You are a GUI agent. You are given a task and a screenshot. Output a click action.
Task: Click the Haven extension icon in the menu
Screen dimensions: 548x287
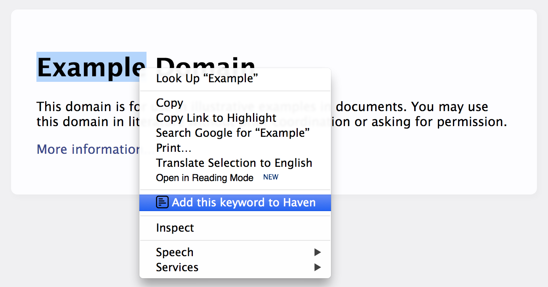coord(162,202)
